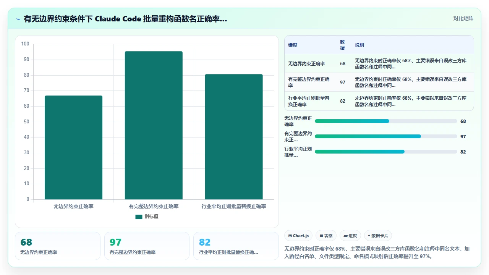Open the 82 行业平均正则批量替换 data card

(x=236, y=246)
